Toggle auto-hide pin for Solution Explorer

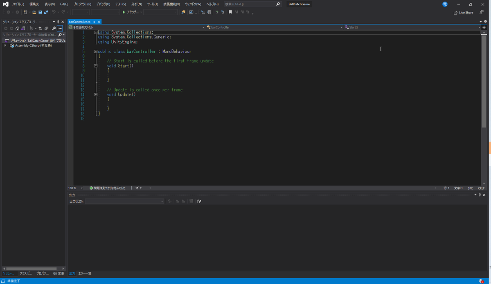click(x=58, y=22)
